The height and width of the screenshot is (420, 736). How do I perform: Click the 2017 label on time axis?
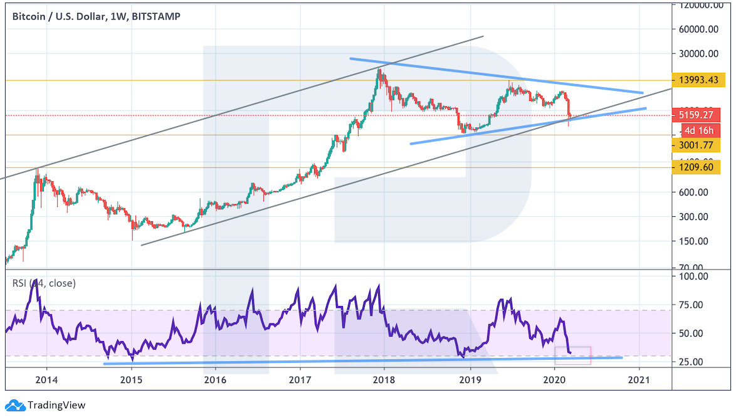coord(300,379)
